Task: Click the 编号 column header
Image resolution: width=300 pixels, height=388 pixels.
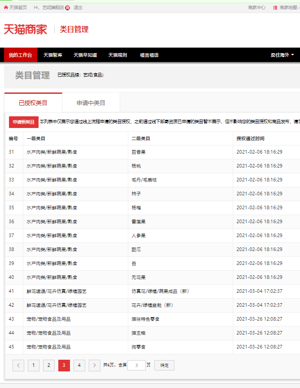Action: tap(13, 139)
